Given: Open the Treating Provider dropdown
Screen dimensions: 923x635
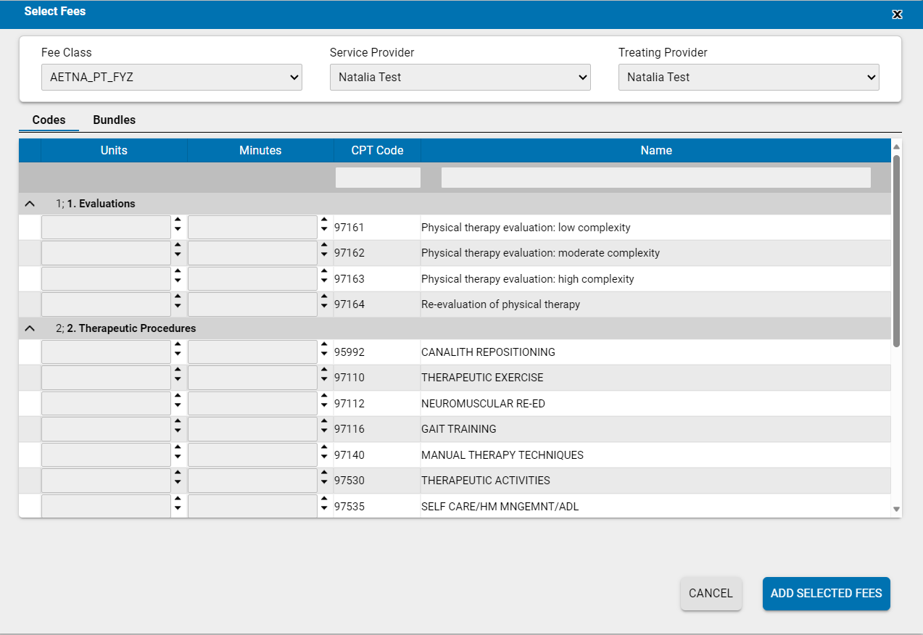Looking at the screenshot, I should 748,77.
